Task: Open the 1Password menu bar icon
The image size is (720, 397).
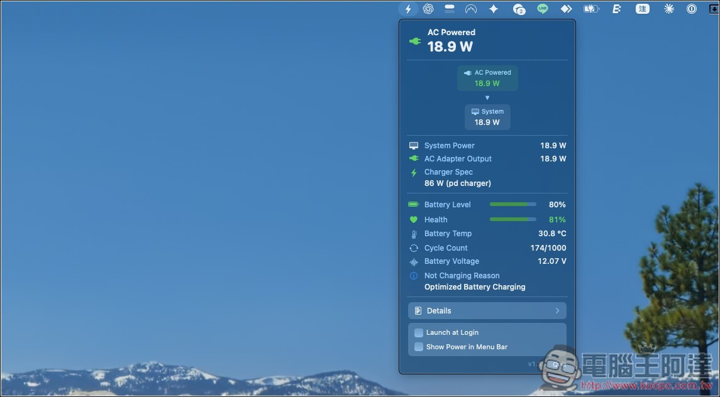Action: pos(692,9)
